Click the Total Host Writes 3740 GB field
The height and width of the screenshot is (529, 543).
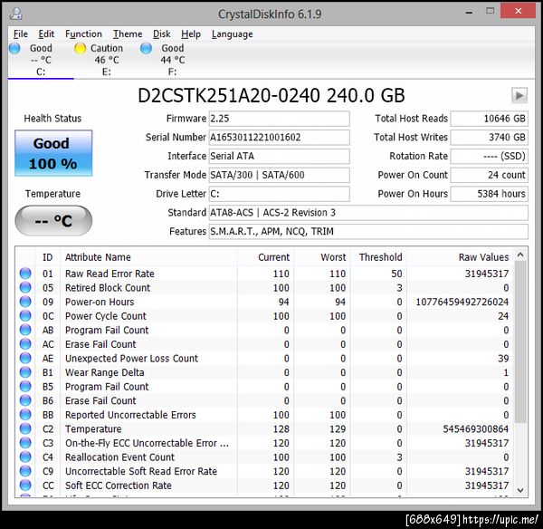point(490,138)
